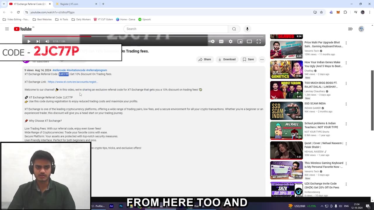Open the XT Exchange registration link in description
Image resolution: width=374 pixels, height=210 pixels.
pyautogui.click(x=73, y=82)
